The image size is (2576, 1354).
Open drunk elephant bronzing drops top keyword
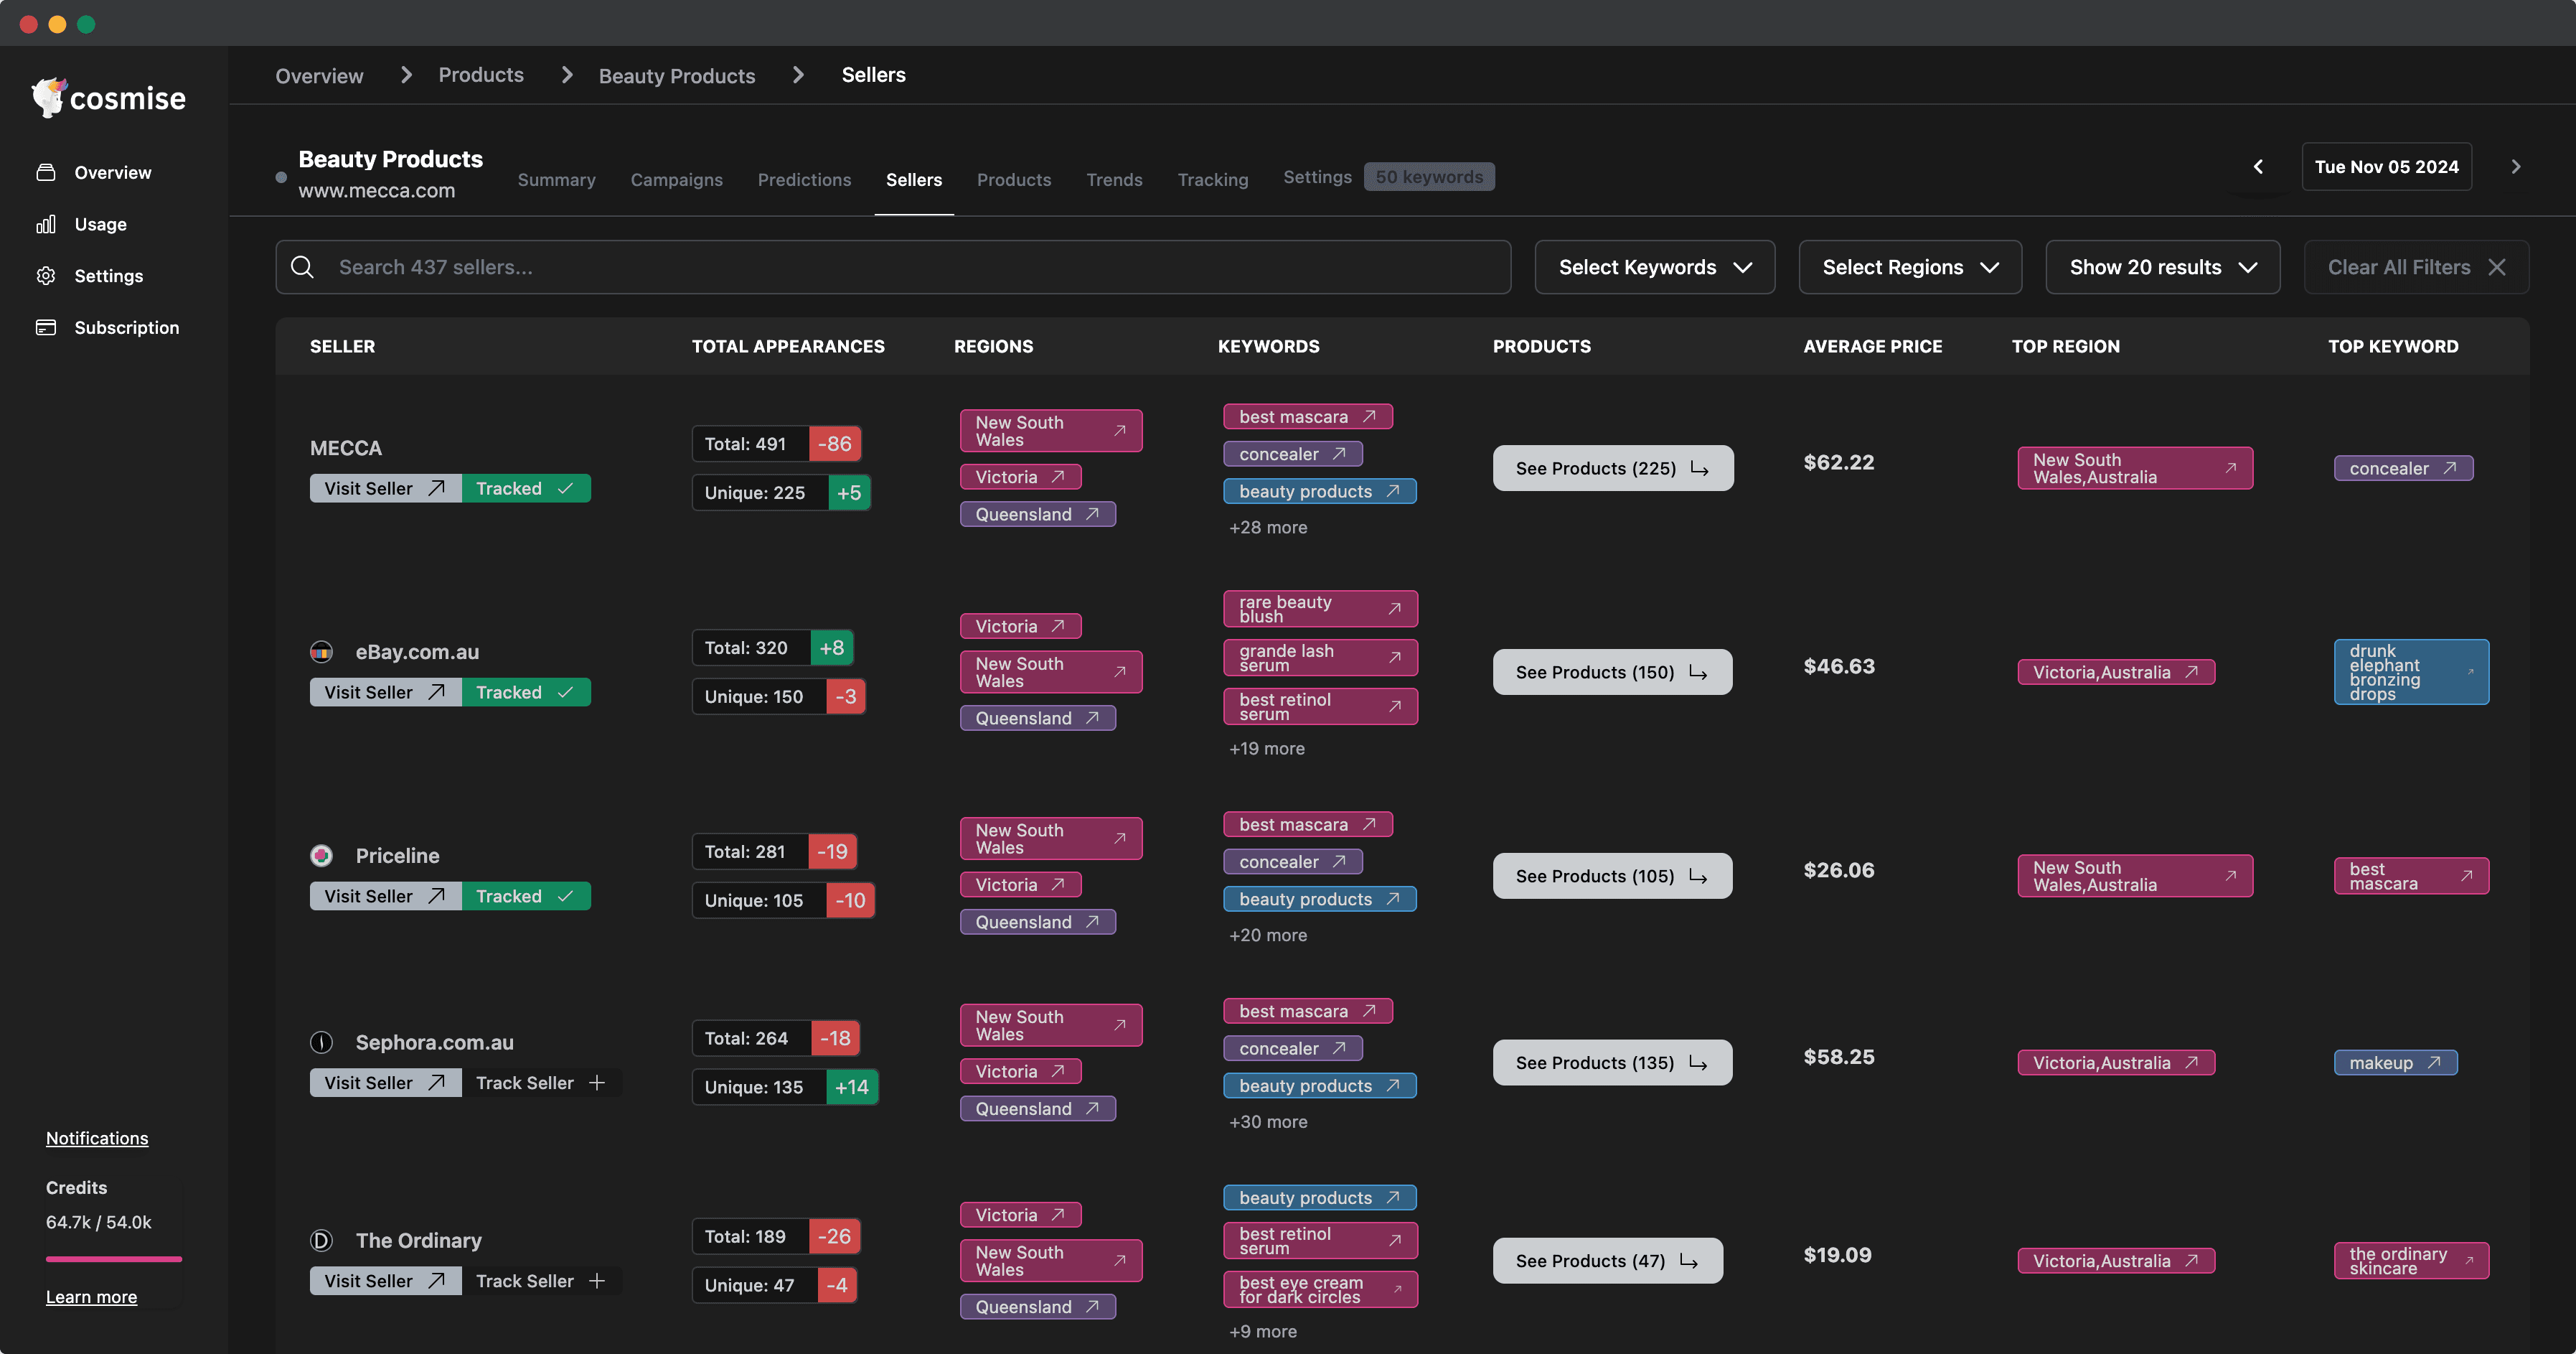click(x=2411, y=671)
